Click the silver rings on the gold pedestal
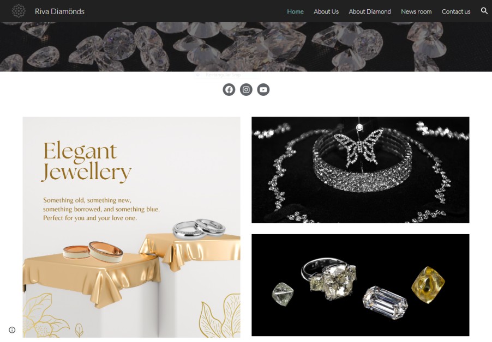492x342 pixels. [199, 228]
